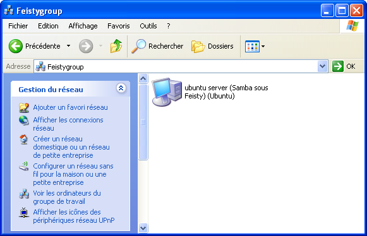Click the task pane scrollbar thumb

[143, 122]
